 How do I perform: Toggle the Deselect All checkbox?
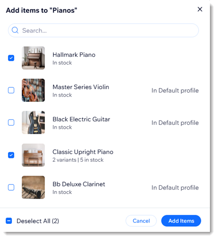9,221
